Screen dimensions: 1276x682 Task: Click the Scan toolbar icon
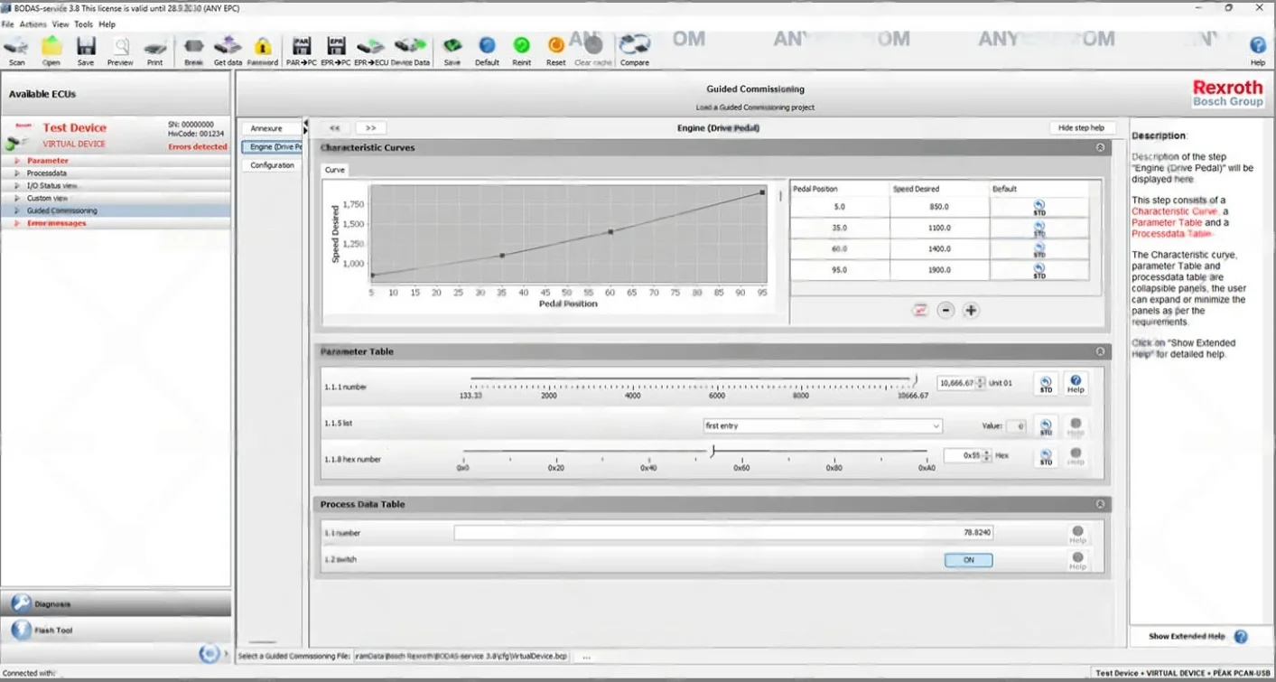pos(16,51)
